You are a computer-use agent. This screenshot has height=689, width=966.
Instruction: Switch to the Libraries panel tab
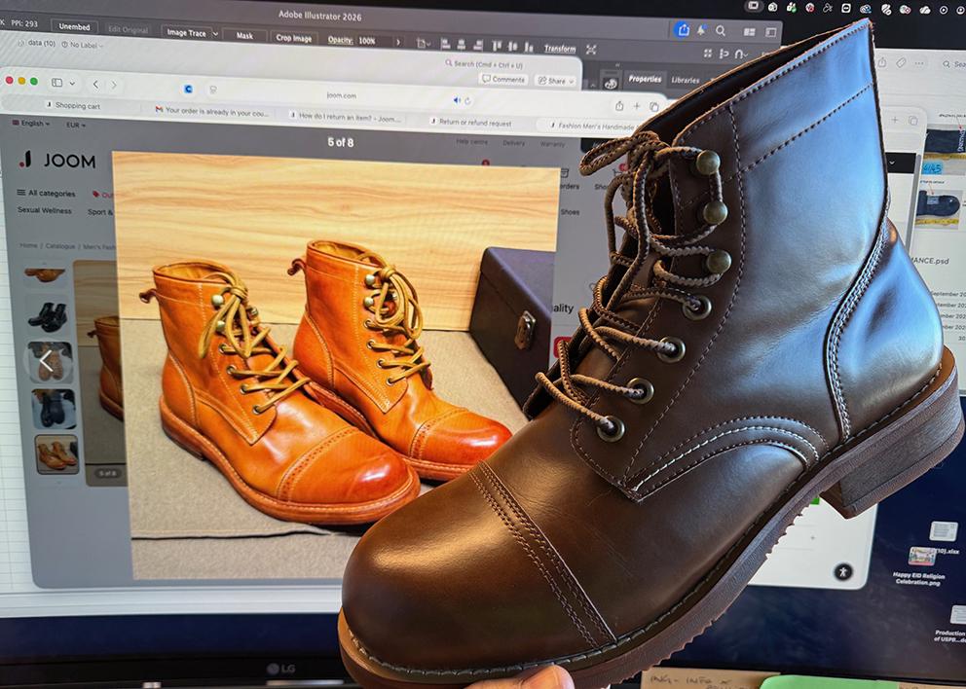click(685, 80)
